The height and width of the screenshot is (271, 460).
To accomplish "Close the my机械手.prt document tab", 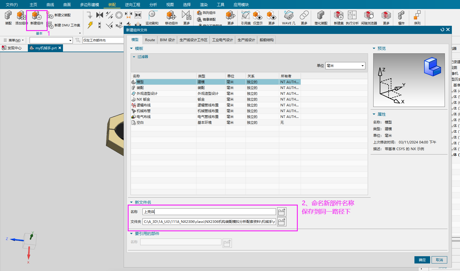I will pyautogui.click(x=60, y=48).
